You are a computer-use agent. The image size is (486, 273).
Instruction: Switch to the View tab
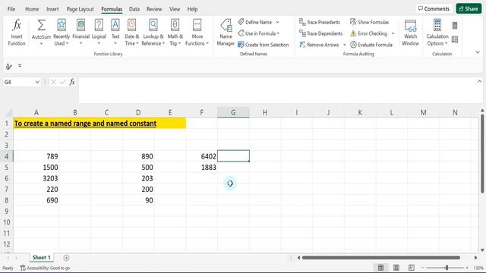click(175, 9)
